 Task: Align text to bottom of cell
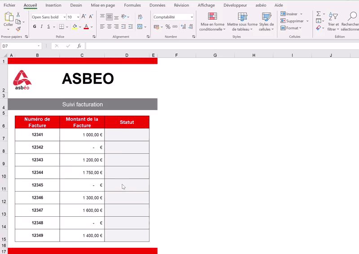pos(116,17)
